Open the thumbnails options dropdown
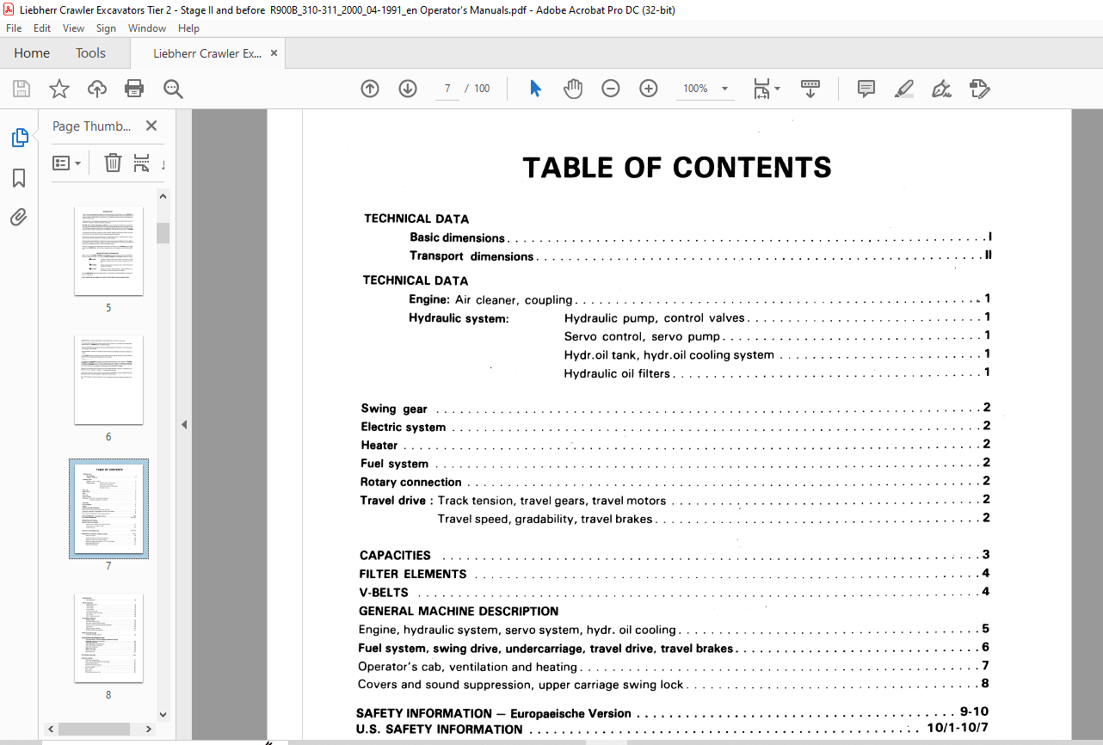The image size is (1103, 745). coord(67,163)
